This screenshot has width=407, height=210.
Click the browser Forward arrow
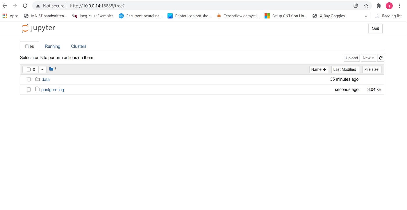pos(15,6)
